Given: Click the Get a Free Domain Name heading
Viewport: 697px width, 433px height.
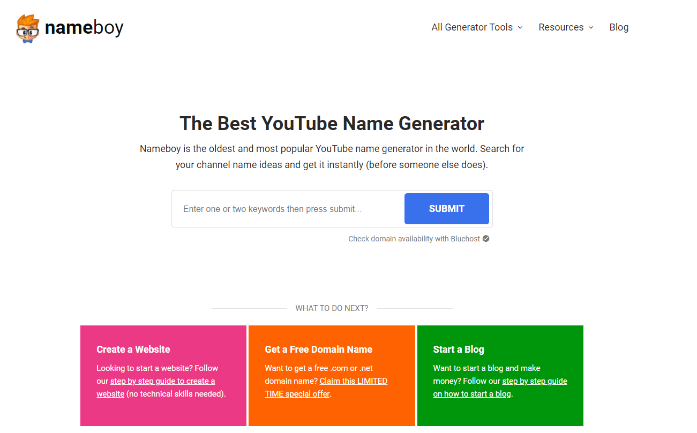Looking at the screenshot, I should pos(319,350).
